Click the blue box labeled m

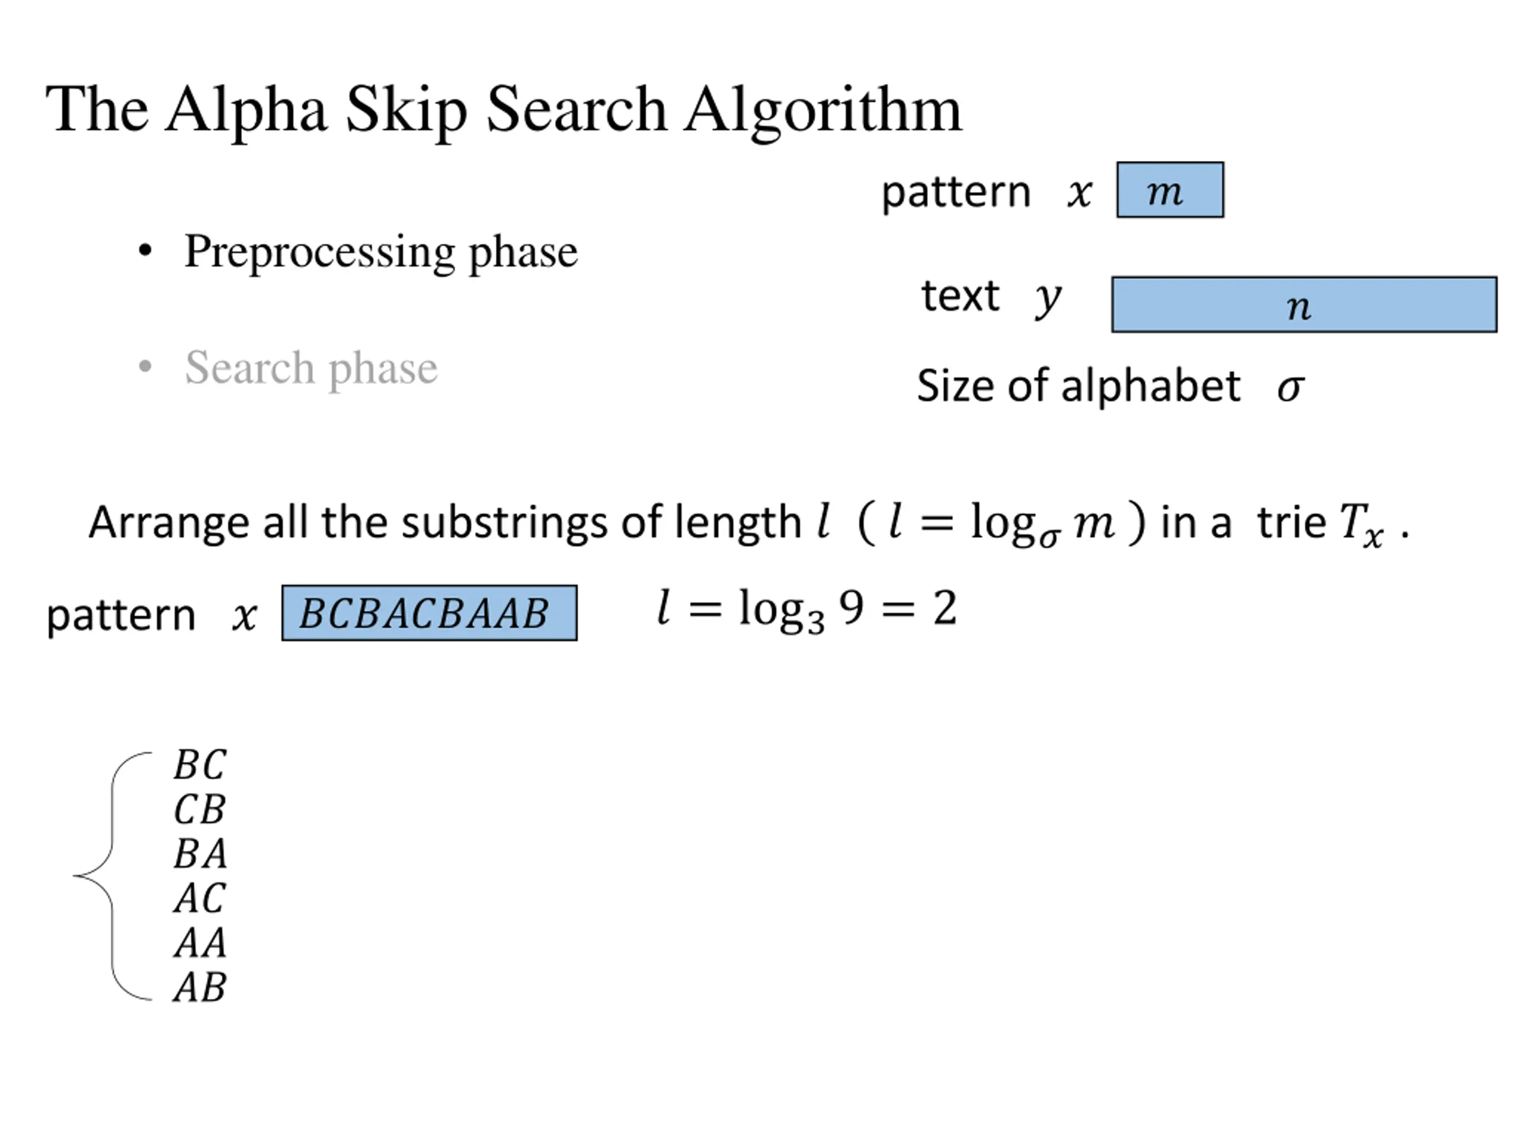tap(1170, 190)
